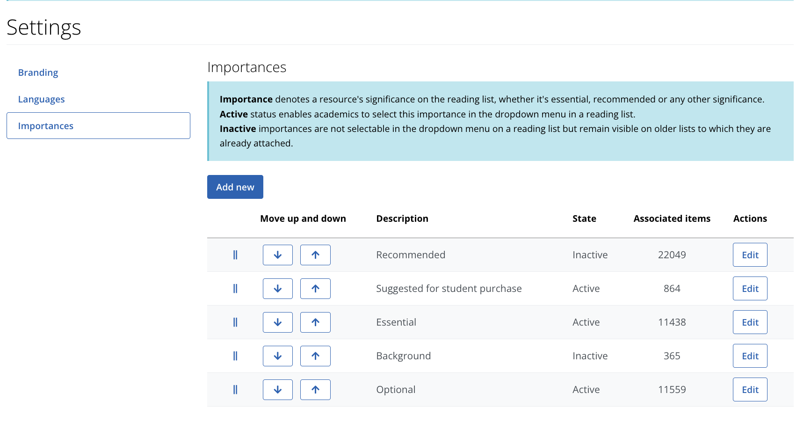Edit the Recommended importance

coord(750,255)
